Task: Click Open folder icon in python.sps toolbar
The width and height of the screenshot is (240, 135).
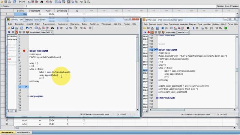Action: tap(145, 28)
